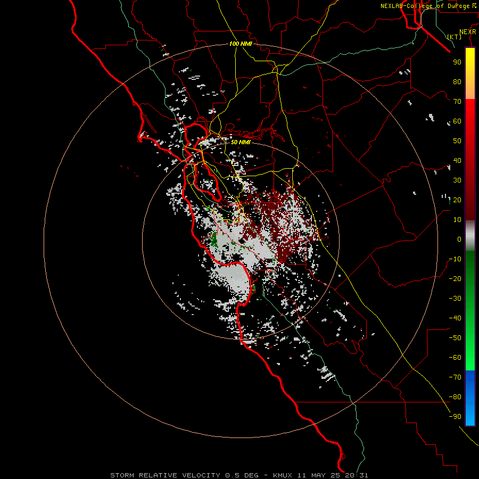Screen dimensions: 479x479
Task: Click the Storm Relative Velocity caption at bottom
Action: pyautogui.click(x=239, y=475)
